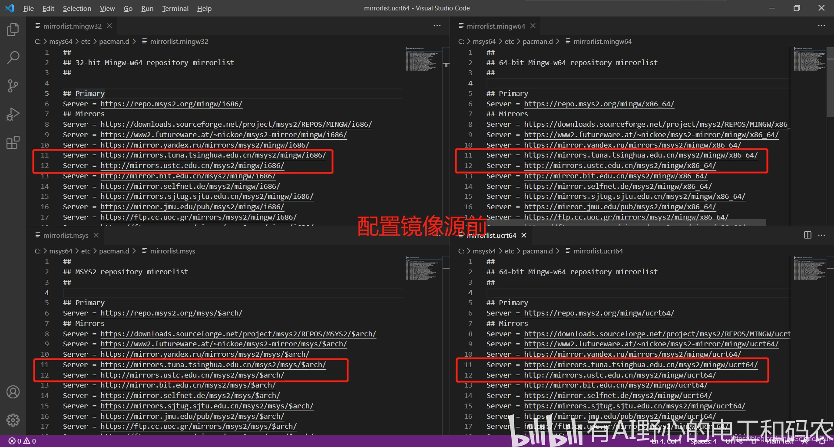Open the Help menu
This screenshot has height=447, width=834.
click(x=204, y=8)
